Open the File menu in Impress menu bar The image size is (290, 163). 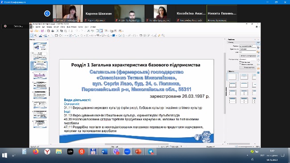click(38, 27)
